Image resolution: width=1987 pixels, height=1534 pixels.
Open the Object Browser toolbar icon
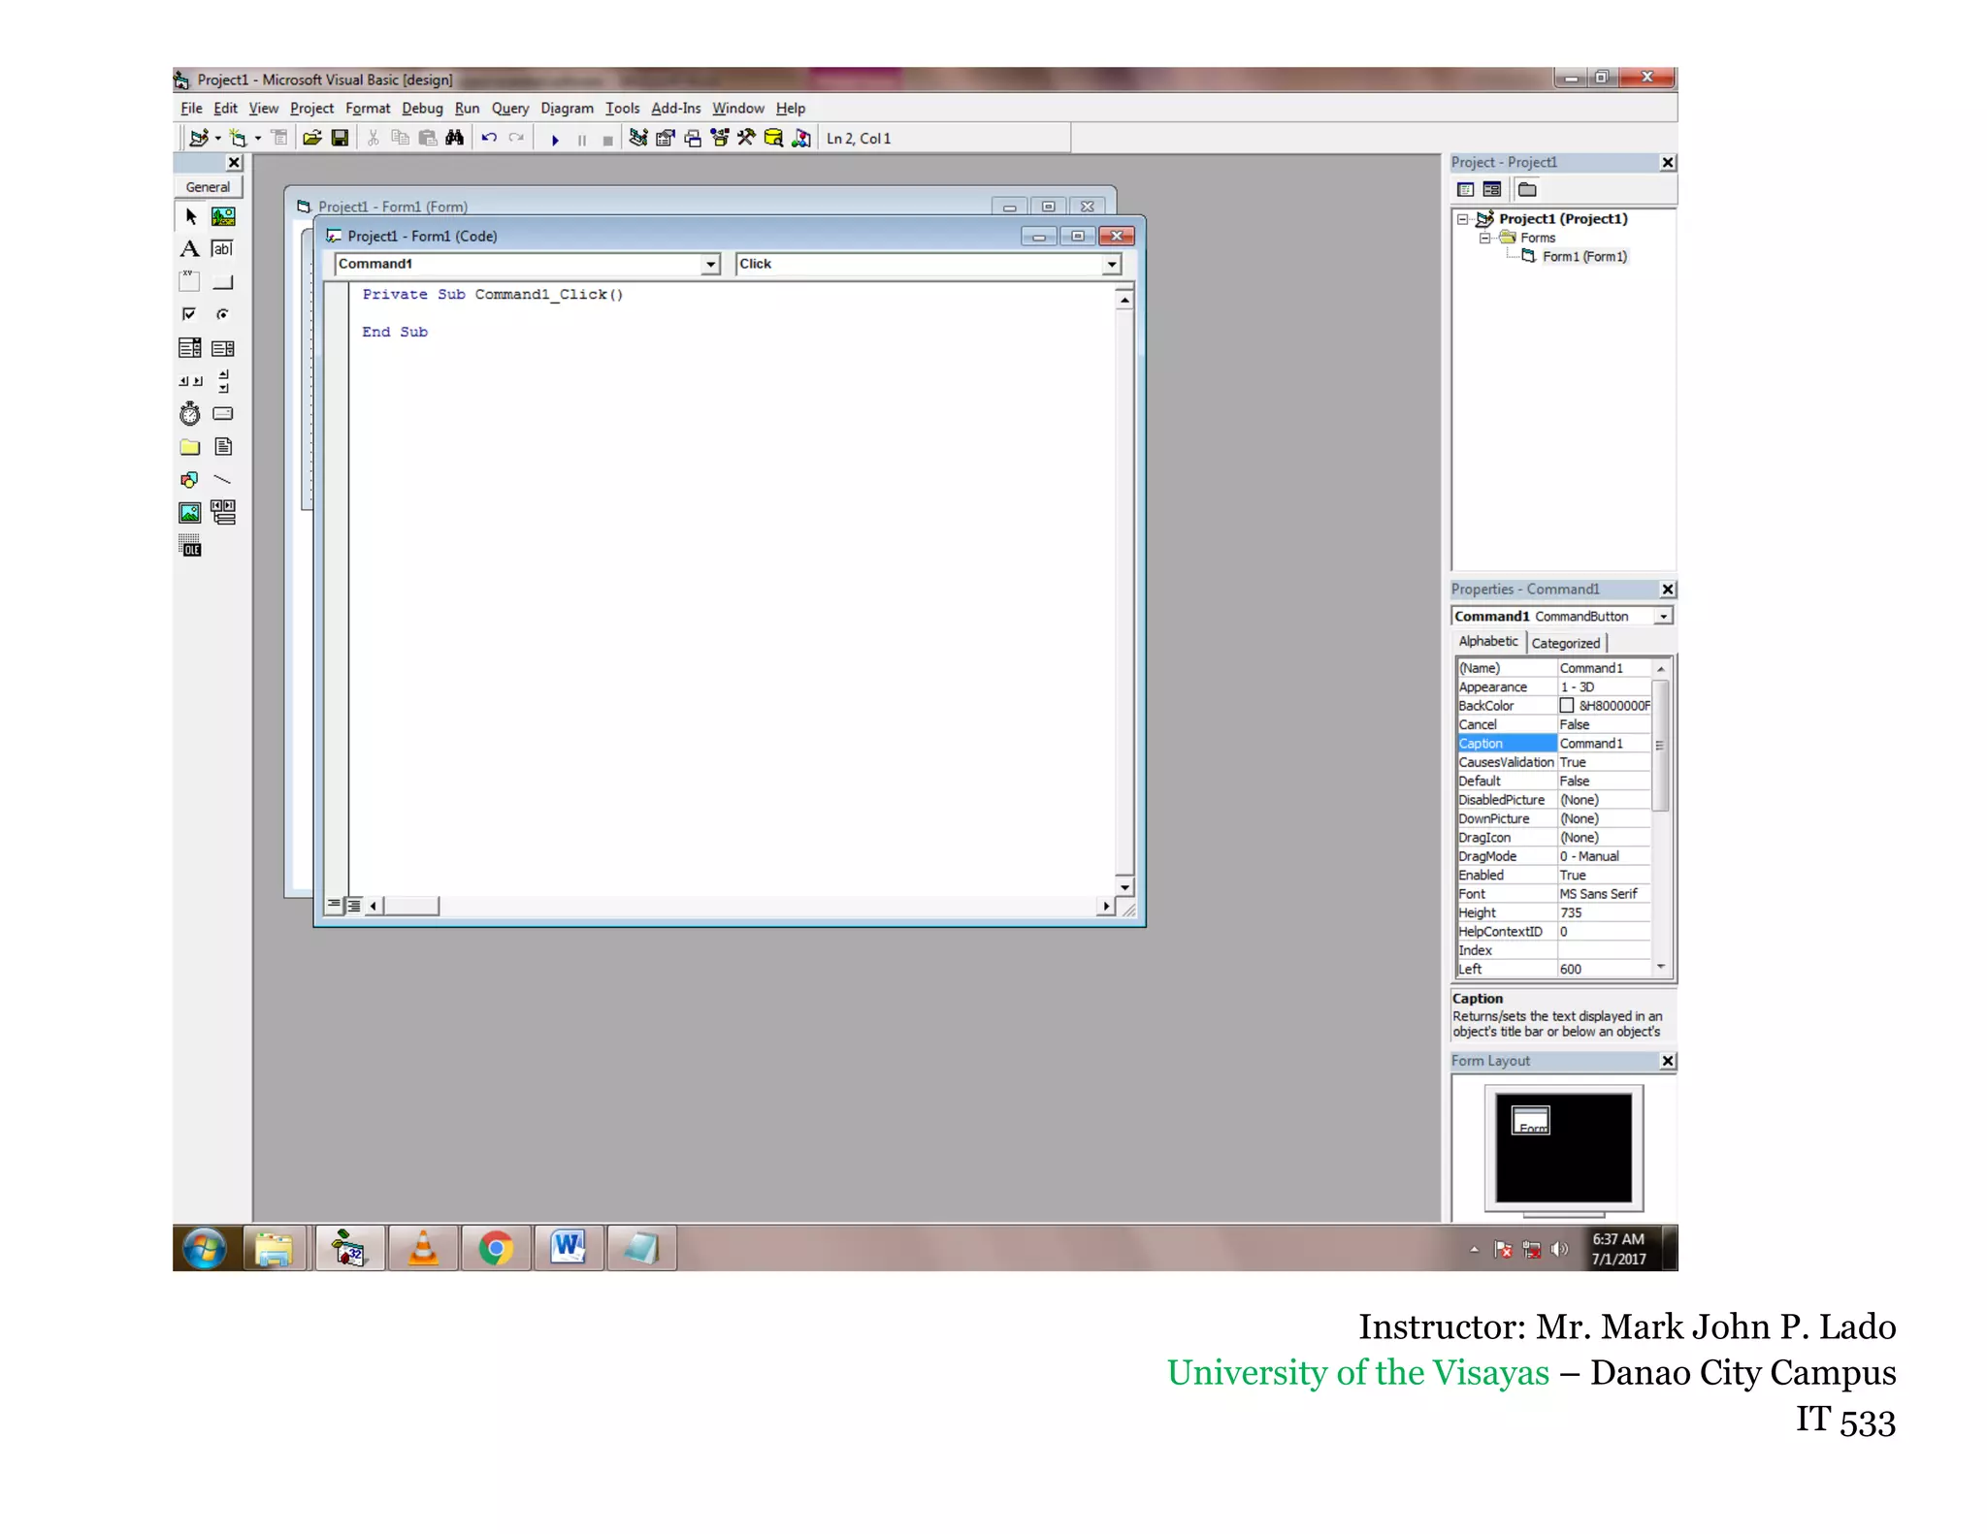[720, 139]
